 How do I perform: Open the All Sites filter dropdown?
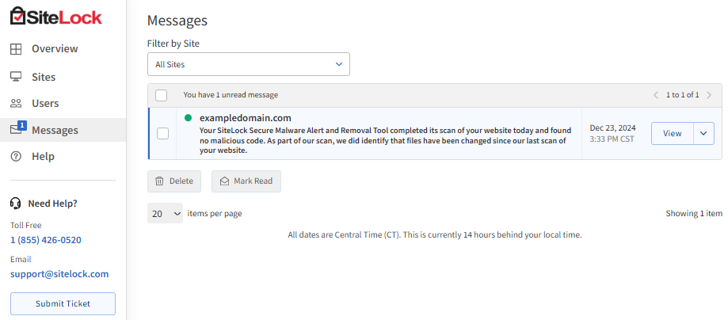point(248,64)
